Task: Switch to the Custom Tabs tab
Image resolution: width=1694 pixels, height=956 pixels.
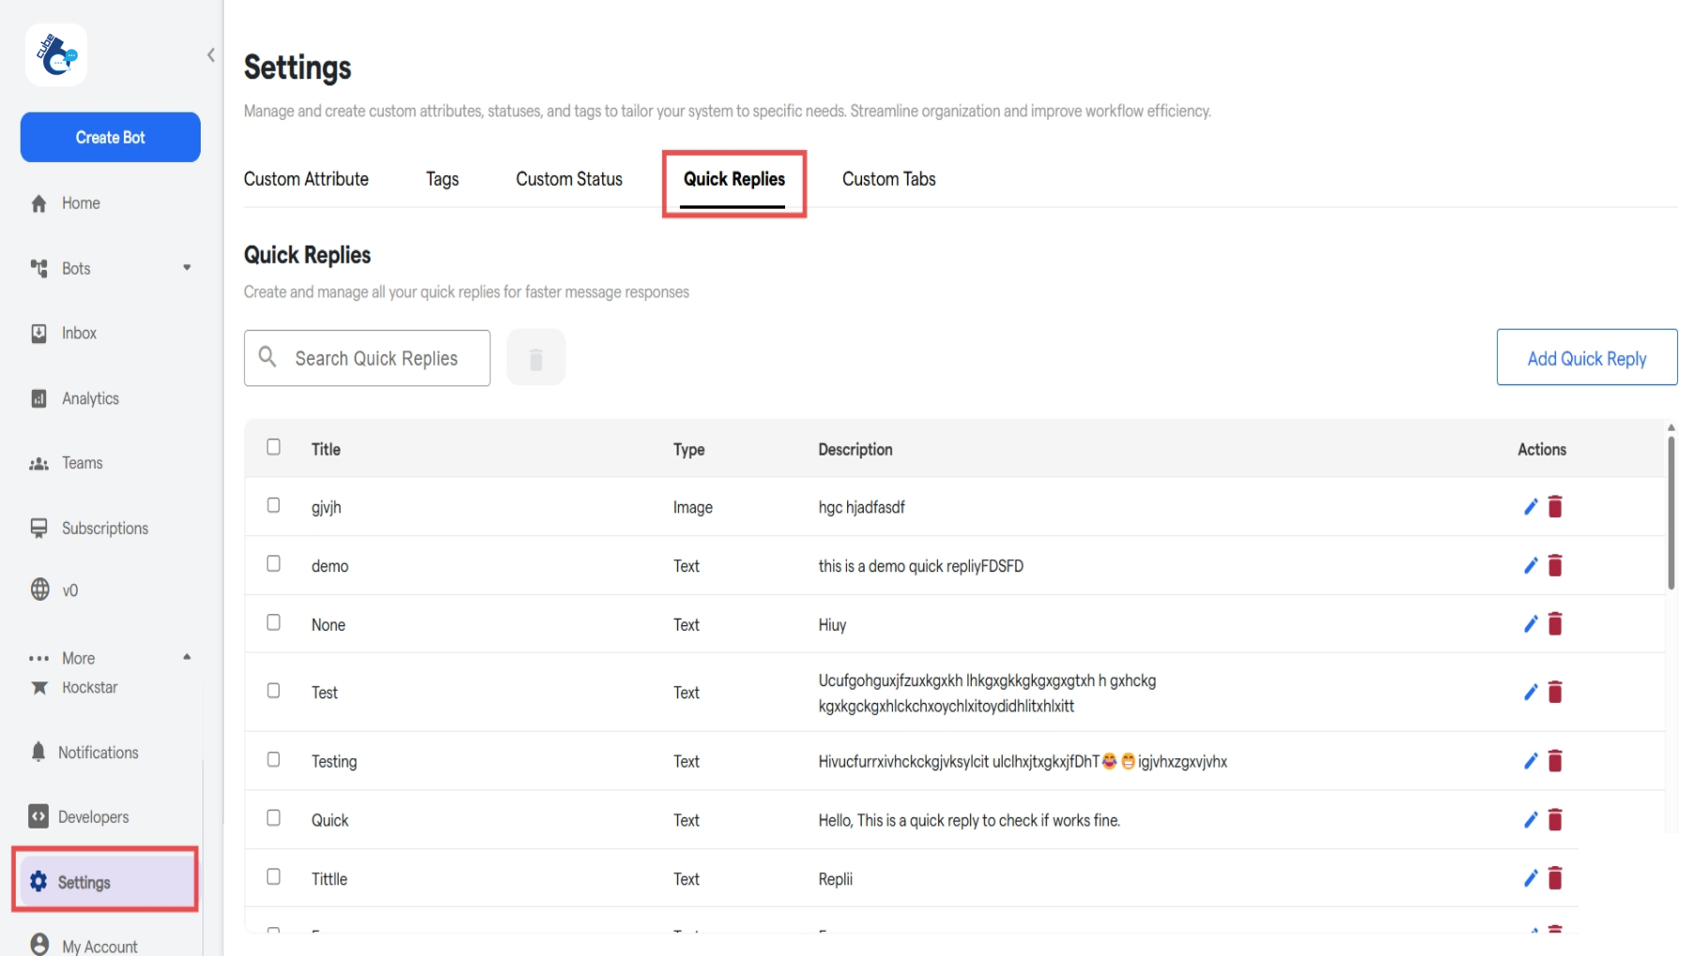Action: coord(888,179)
